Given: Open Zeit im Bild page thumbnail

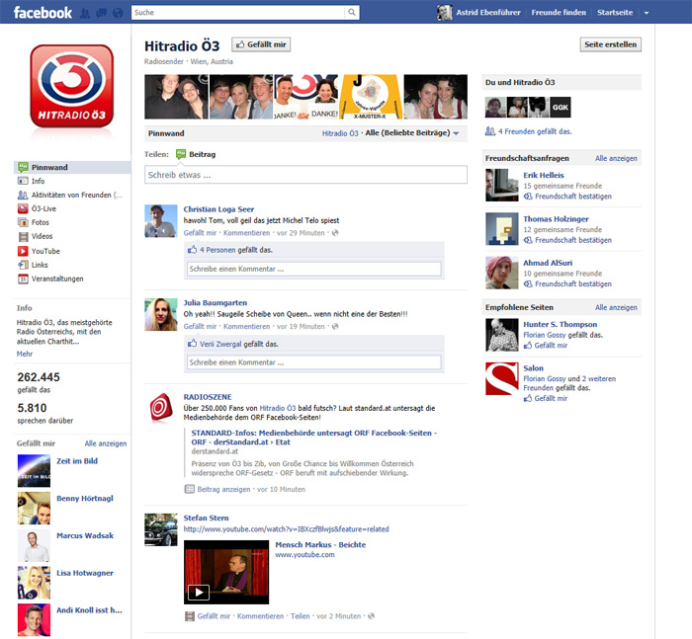Looking at the screenshot, I should (34, 470).
